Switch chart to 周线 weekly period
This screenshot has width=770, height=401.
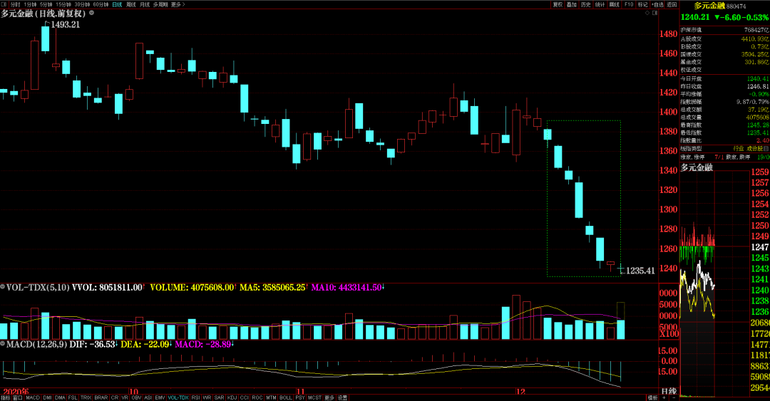coord(131,4)
